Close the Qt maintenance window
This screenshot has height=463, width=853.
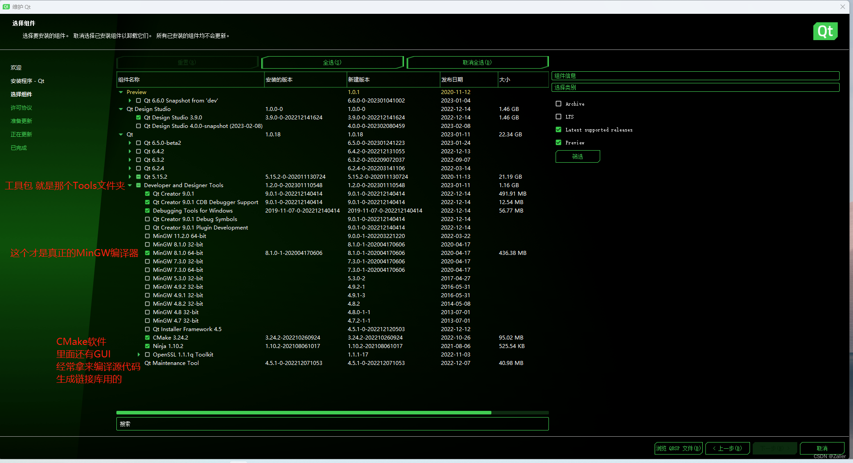pos(842,7)
